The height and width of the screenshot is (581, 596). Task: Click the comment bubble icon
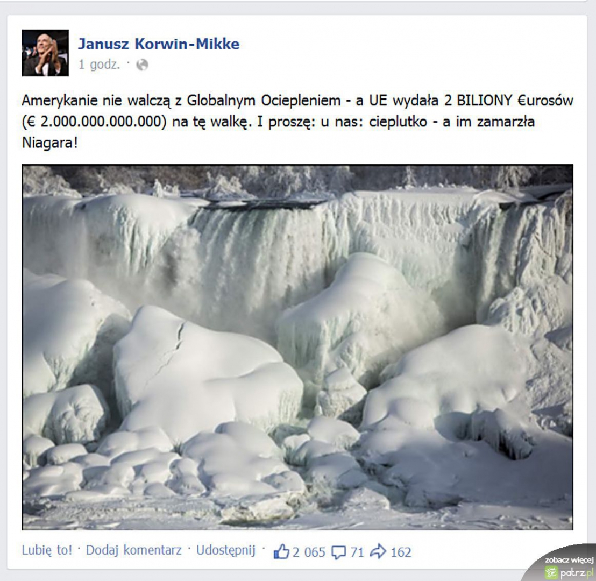point(339,552)
